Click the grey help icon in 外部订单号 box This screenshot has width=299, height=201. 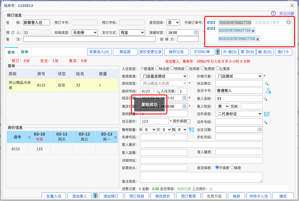(288, 22)
